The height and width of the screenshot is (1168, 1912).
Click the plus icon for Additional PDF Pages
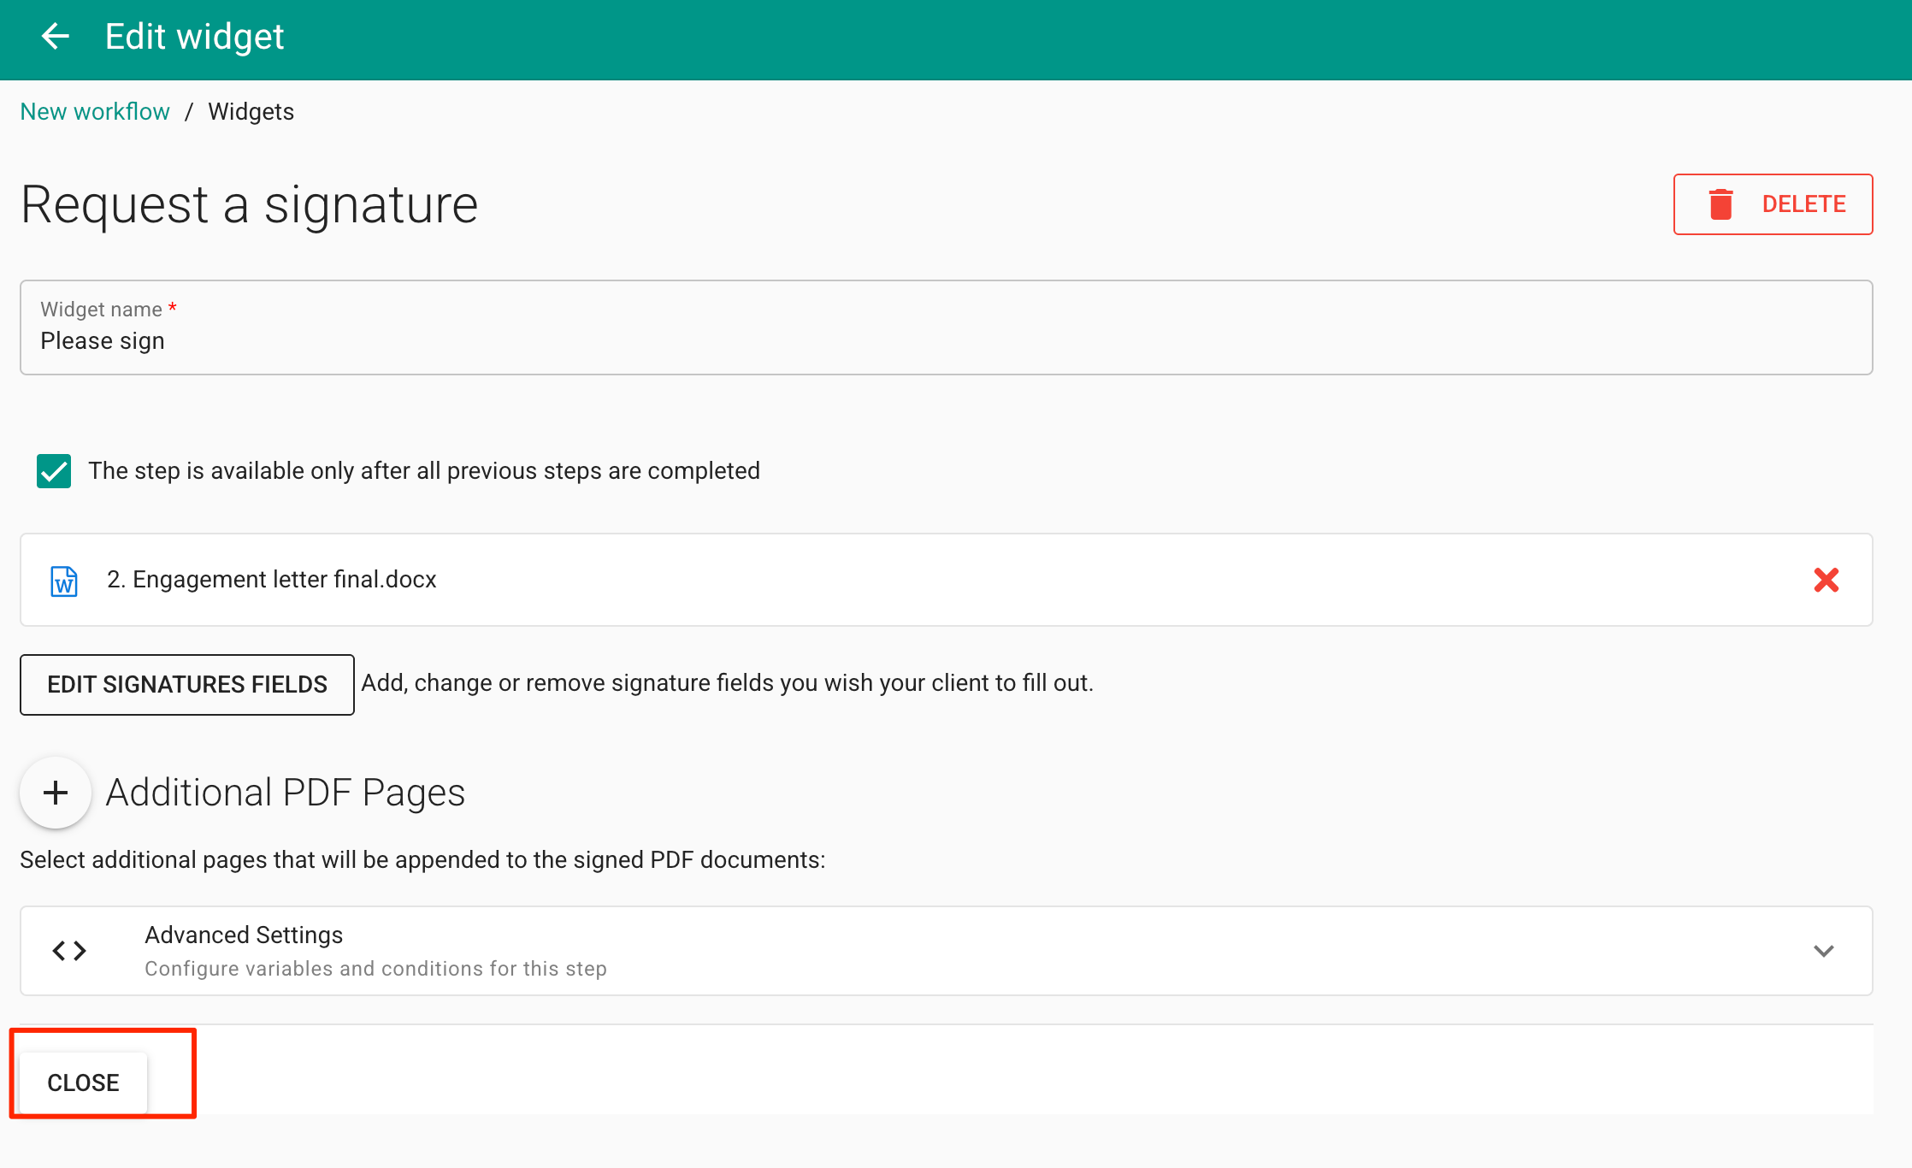pos(56,793)
